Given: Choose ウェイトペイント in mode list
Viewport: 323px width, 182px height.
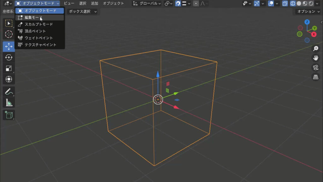Looking at the screenshot, I should [39, 38].
